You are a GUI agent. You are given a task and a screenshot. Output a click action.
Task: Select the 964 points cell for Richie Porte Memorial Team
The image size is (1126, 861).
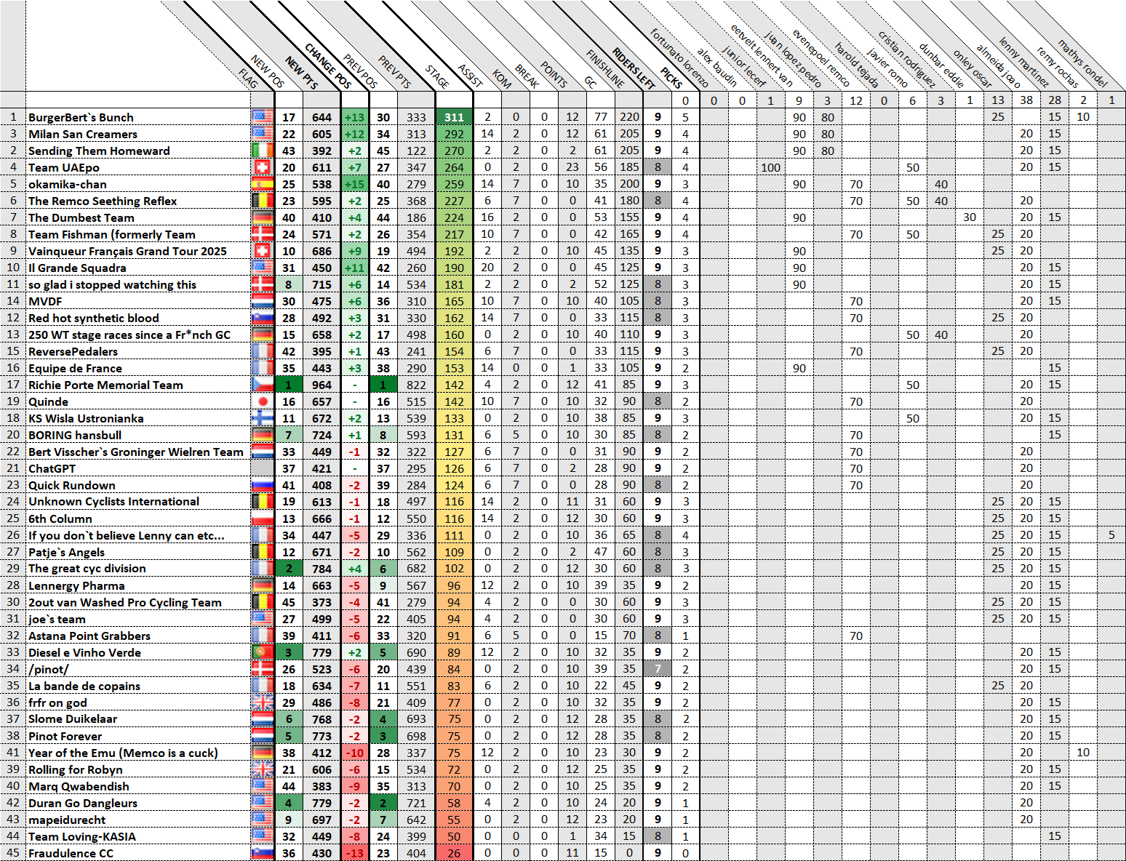tap(322, 385)
